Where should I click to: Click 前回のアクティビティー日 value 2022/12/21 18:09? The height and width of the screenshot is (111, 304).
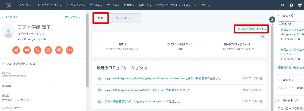[x=237, y=49]
